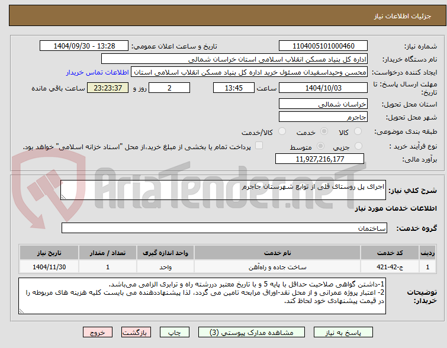Viewport: 447px width, 348px height.
Task: Click the deadline time field 13:45
Action: pyautogui.click(x=234, y=88)
